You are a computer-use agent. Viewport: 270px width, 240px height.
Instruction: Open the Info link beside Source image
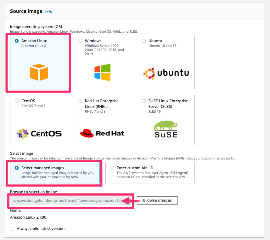click(48, 12)
